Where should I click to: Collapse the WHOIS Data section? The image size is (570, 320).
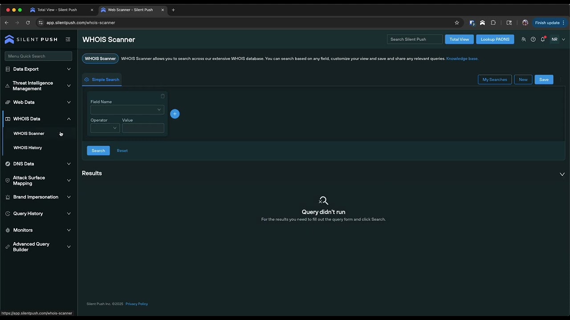coord(39,119)
